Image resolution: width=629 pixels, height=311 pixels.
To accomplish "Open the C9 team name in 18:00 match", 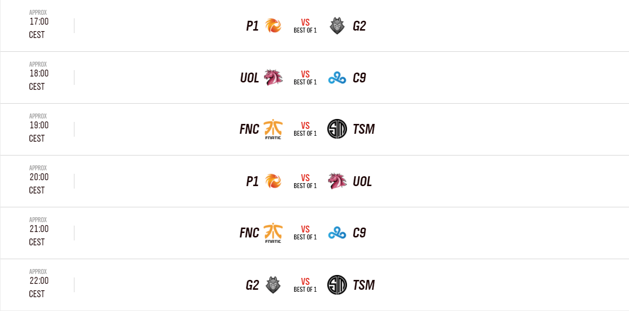I will (x=359, y=78).
